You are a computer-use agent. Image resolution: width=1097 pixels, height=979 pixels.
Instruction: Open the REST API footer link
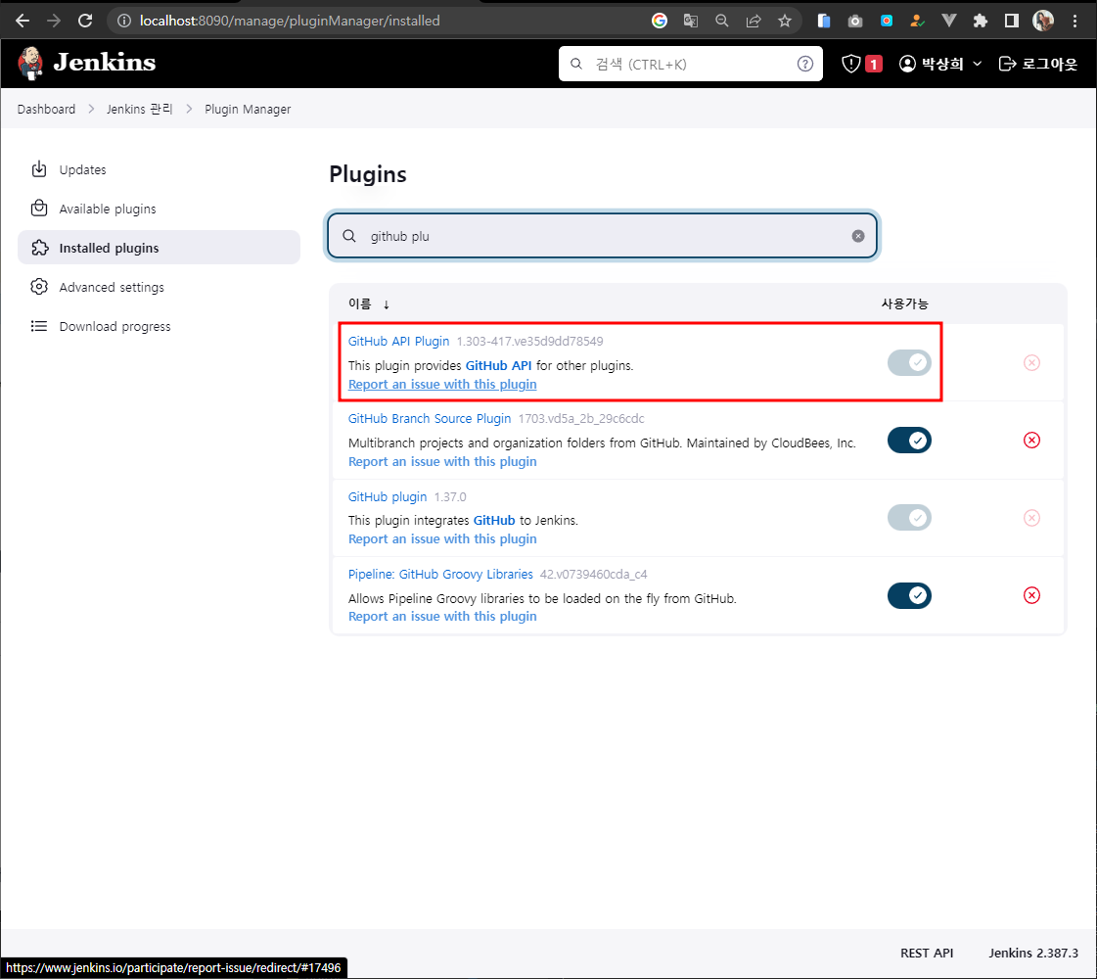pos(927,954)
